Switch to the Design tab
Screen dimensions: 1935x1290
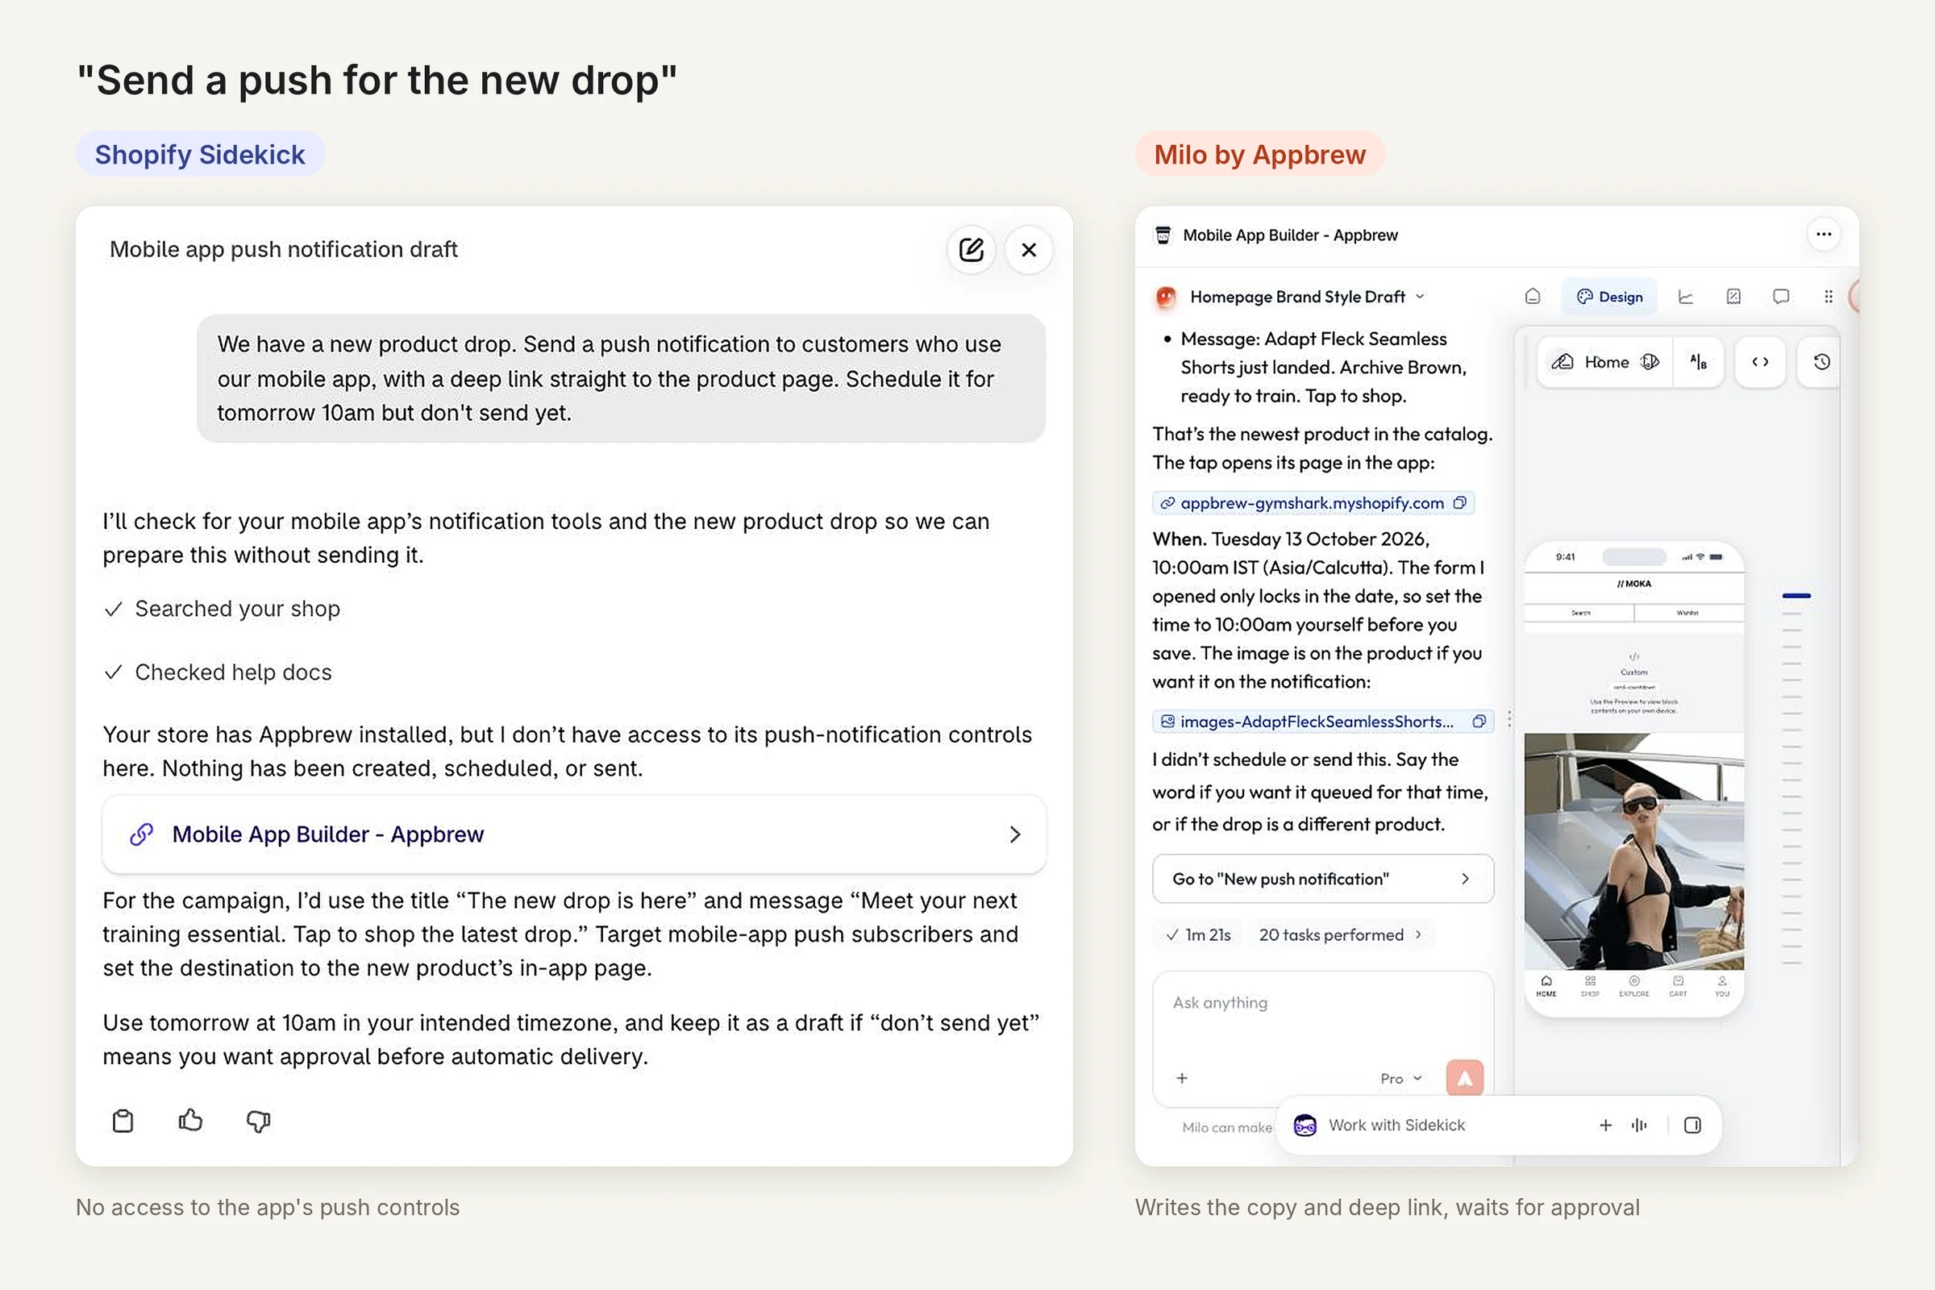tap(1609, 297)
